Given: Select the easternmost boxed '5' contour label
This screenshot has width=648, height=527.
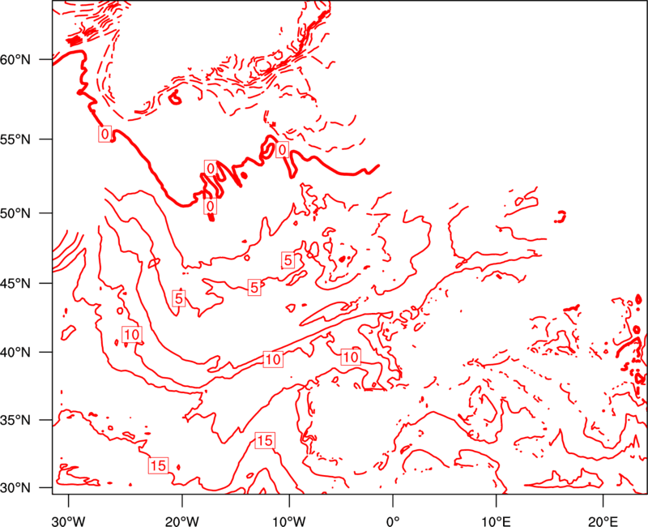Looking at the screenshot, I should pyautogui.click(x=288, y=260).
